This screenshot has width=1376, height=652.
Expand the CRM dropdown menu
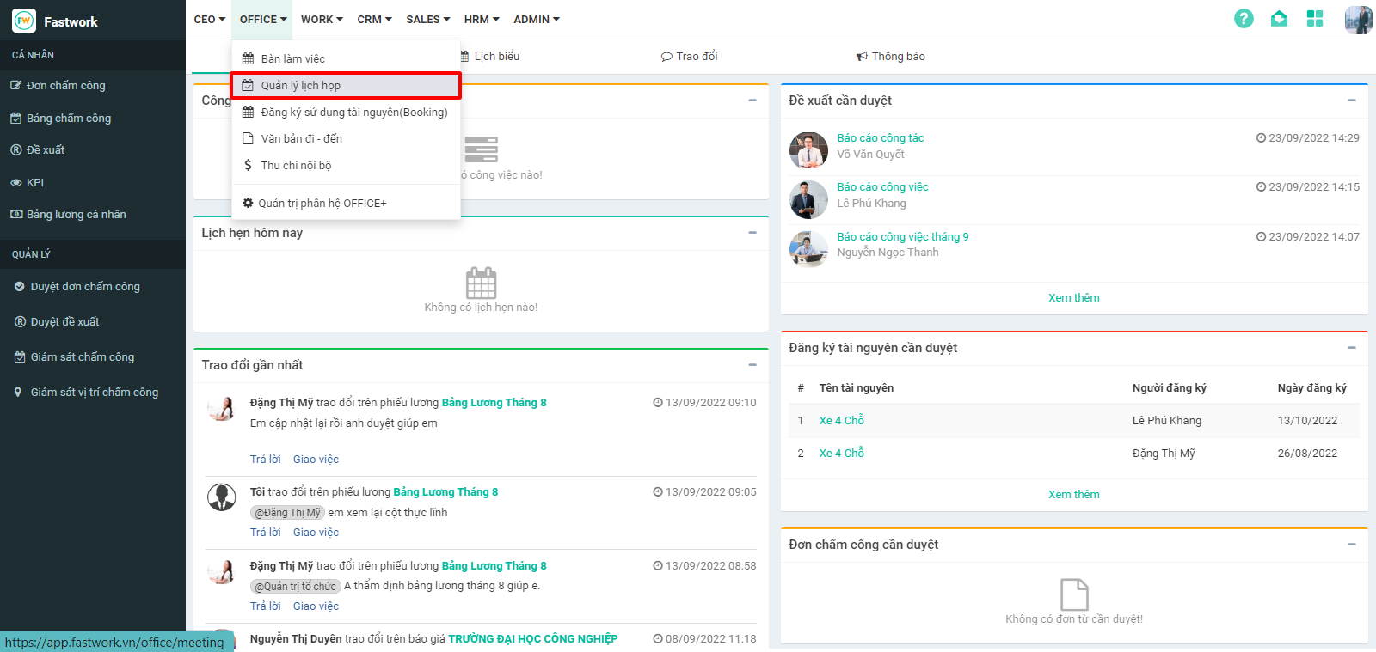point(374,20)
